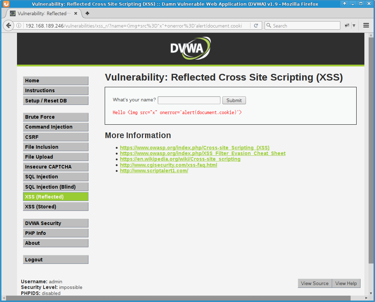Click the titlebar shade up-arrow button
Image resolution: width=375 pixels, height=302 pixels.
(344, 4)
